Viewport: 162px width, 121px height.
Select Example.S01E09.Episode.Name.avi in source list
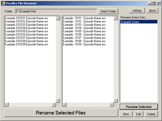26,44
